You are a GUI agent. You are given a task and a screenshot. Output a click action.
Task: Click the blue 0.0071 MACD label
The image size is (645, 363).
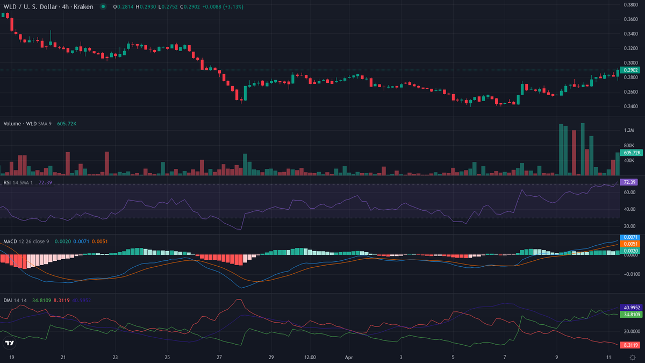(x=630, y=237)
